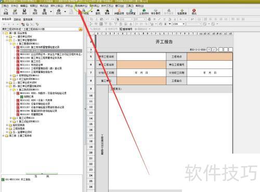Click the 上报资料 green globe icon
The width and height of the screenshot is (260, 192).
click(x=144, y=11)
